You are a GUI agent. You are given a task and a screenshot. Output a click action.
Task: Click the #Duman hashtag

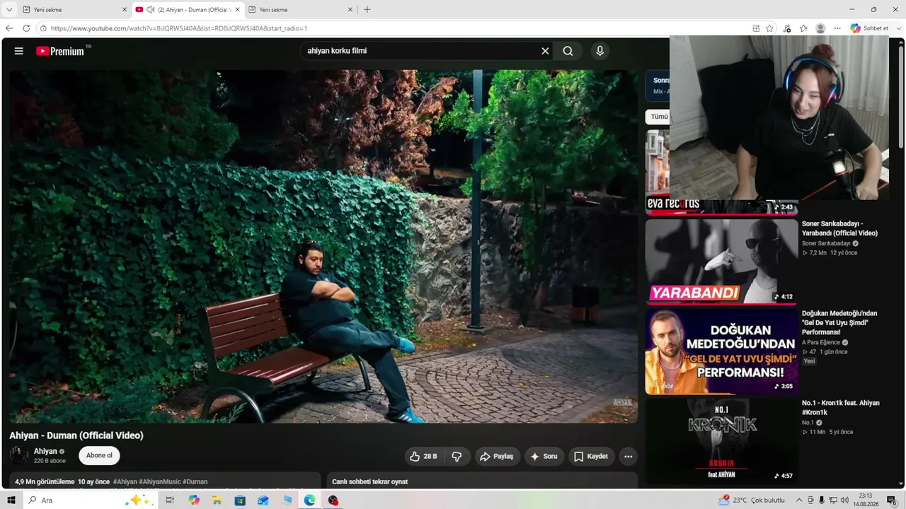[x=195, y=481]
